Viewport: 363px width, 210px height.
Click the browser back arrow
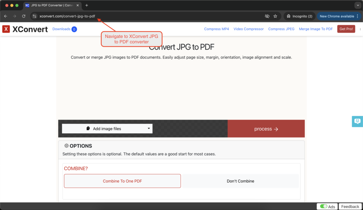click(x=6, y=16)
